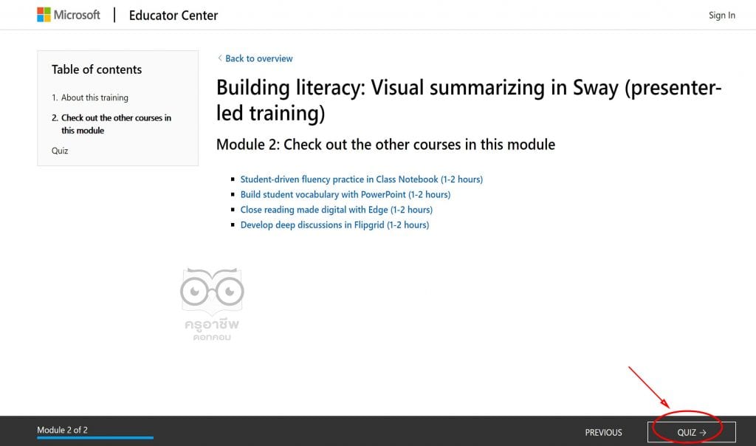The image size is (756, 446).
Task: Click the Module 2 of 2 progress bar
Action: (95, 438)
